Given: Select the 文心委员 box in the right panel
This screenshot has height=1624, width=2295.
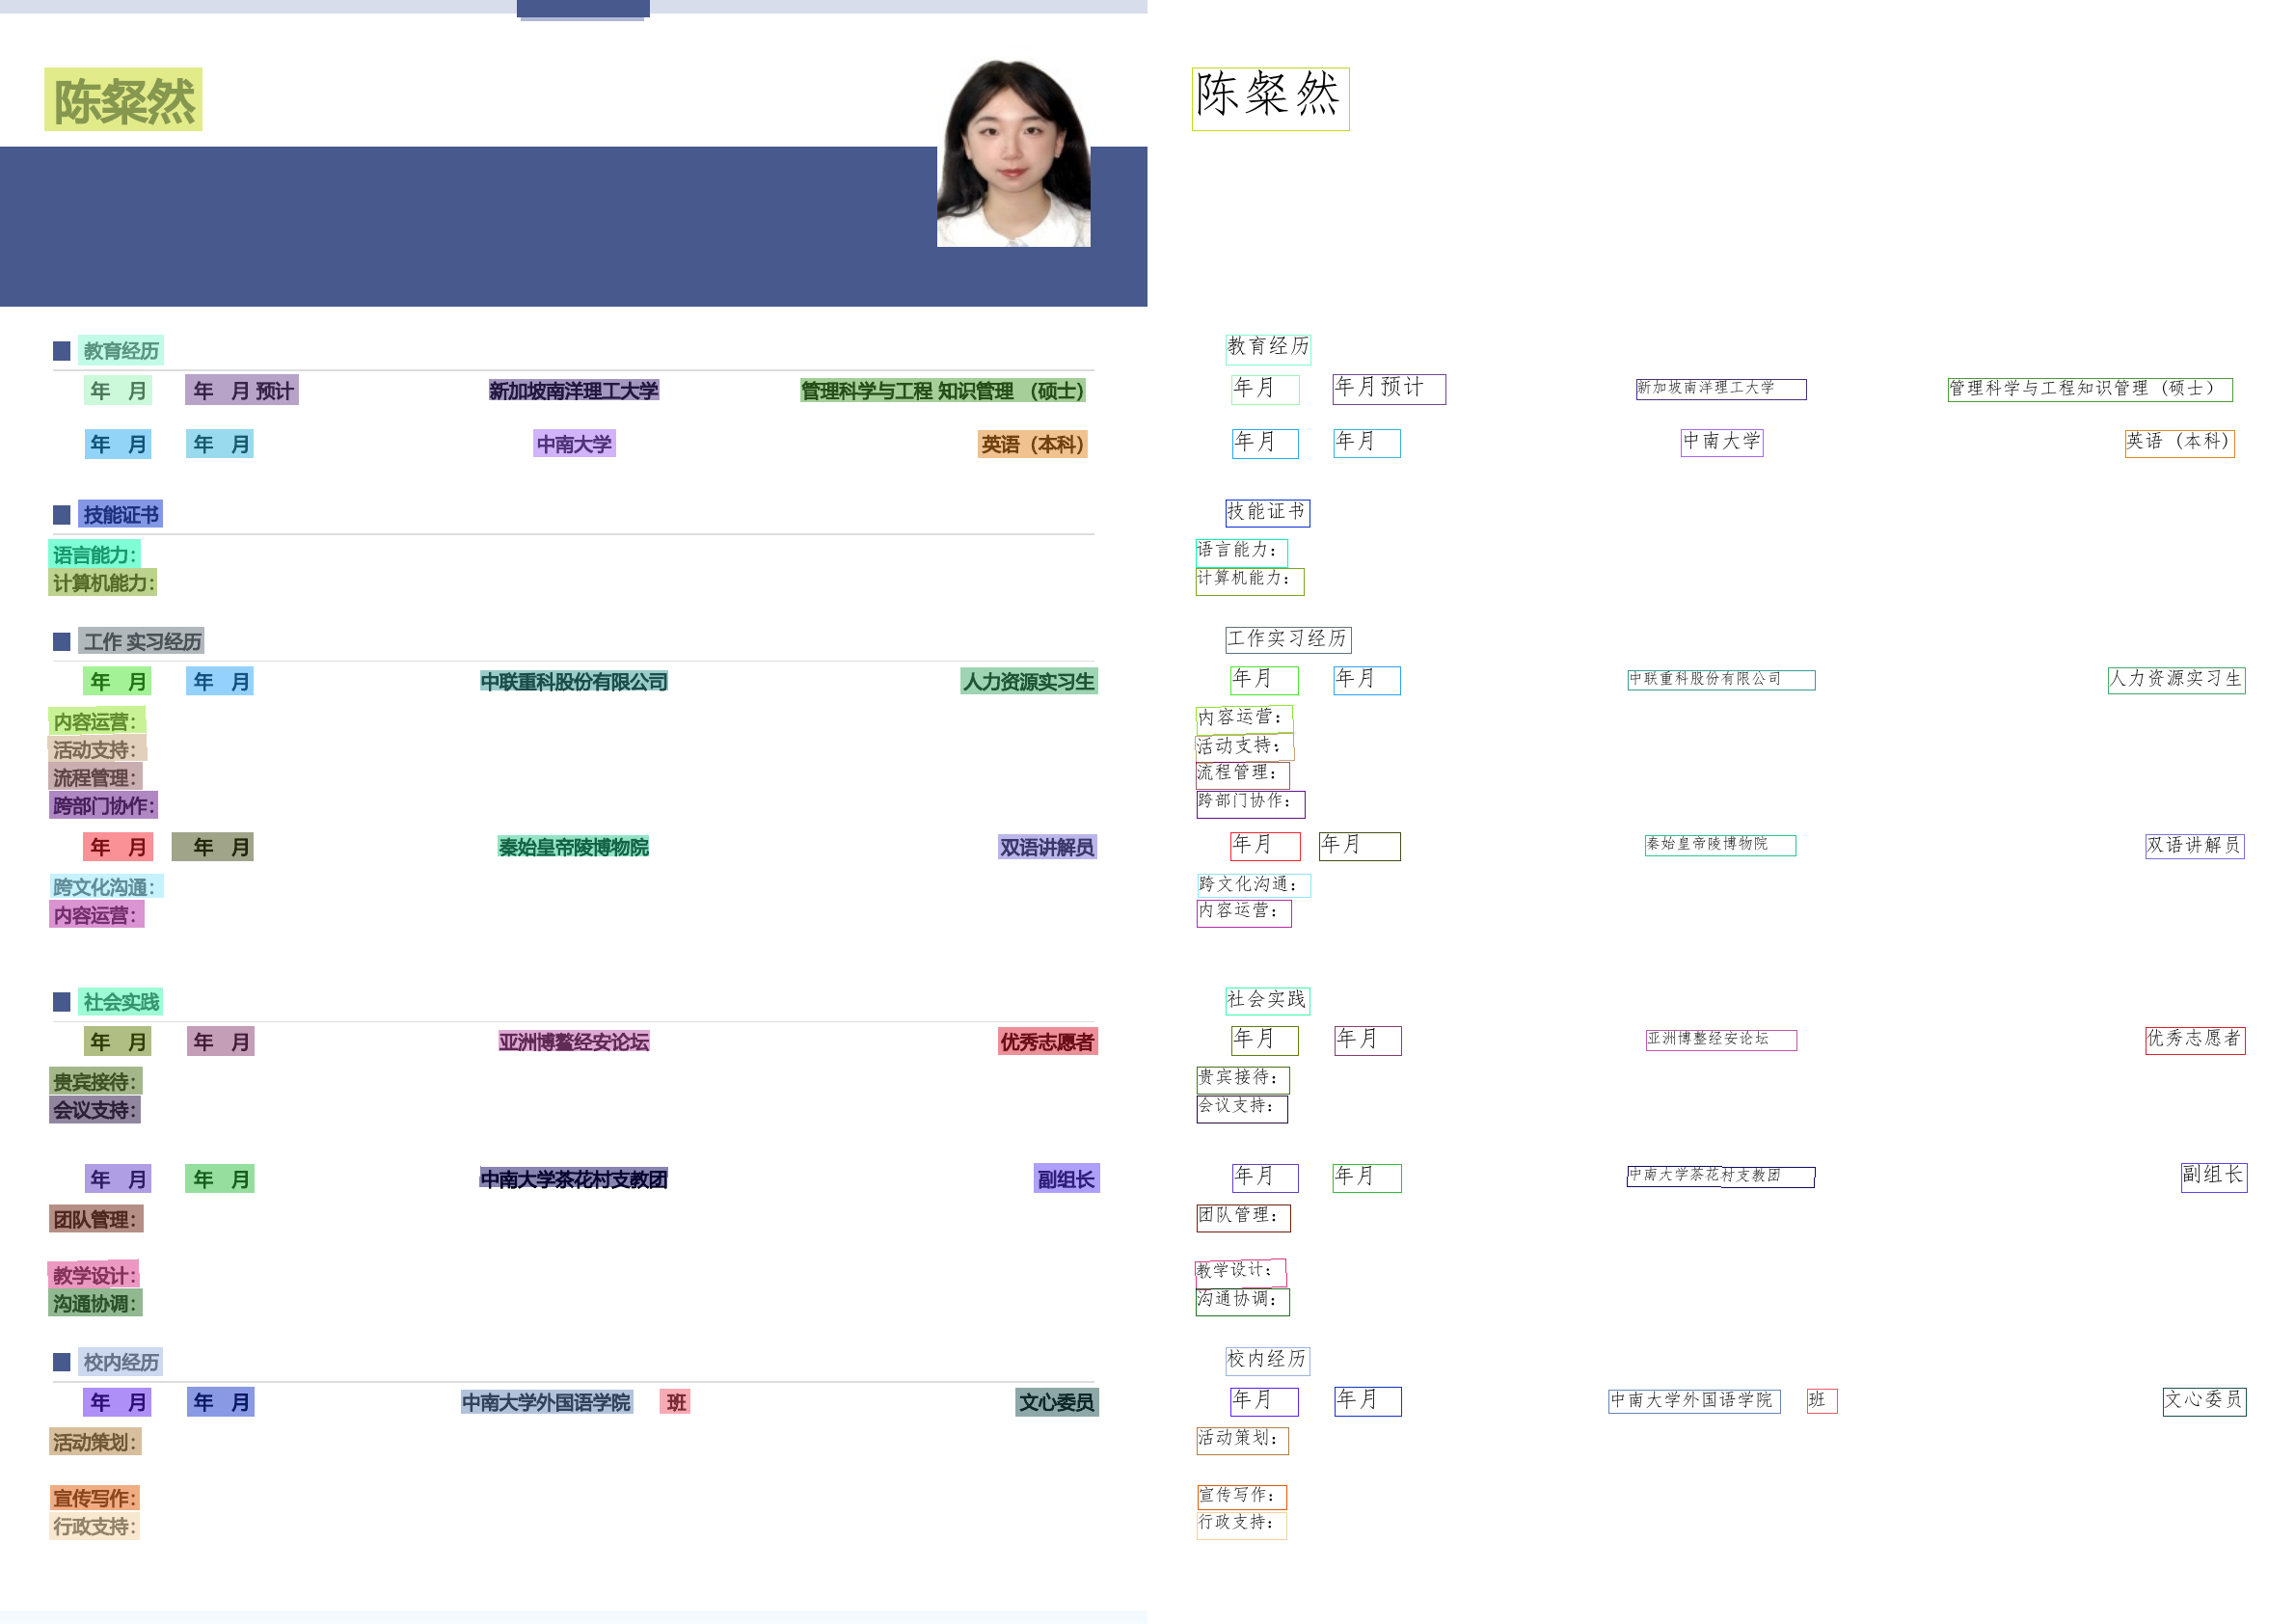Looking at the screenshot, I should tap(2203, 1401).
